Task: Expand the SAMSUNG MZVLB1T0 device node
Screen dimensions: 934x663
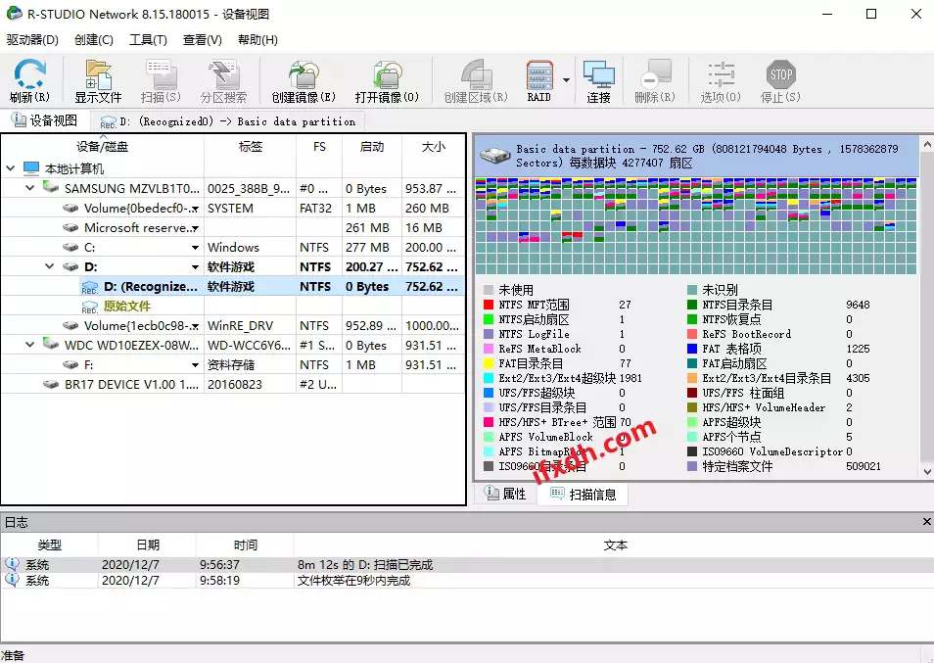Action: (x=27, y=187)
